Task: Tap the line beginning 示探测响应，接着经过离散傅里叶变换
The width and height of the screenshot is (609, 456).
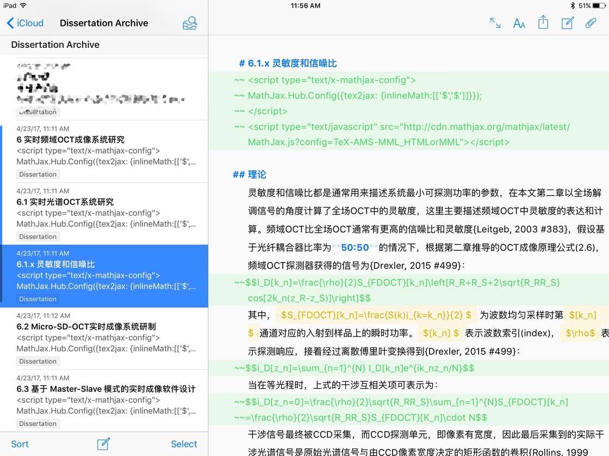Action: coord(384,351)
